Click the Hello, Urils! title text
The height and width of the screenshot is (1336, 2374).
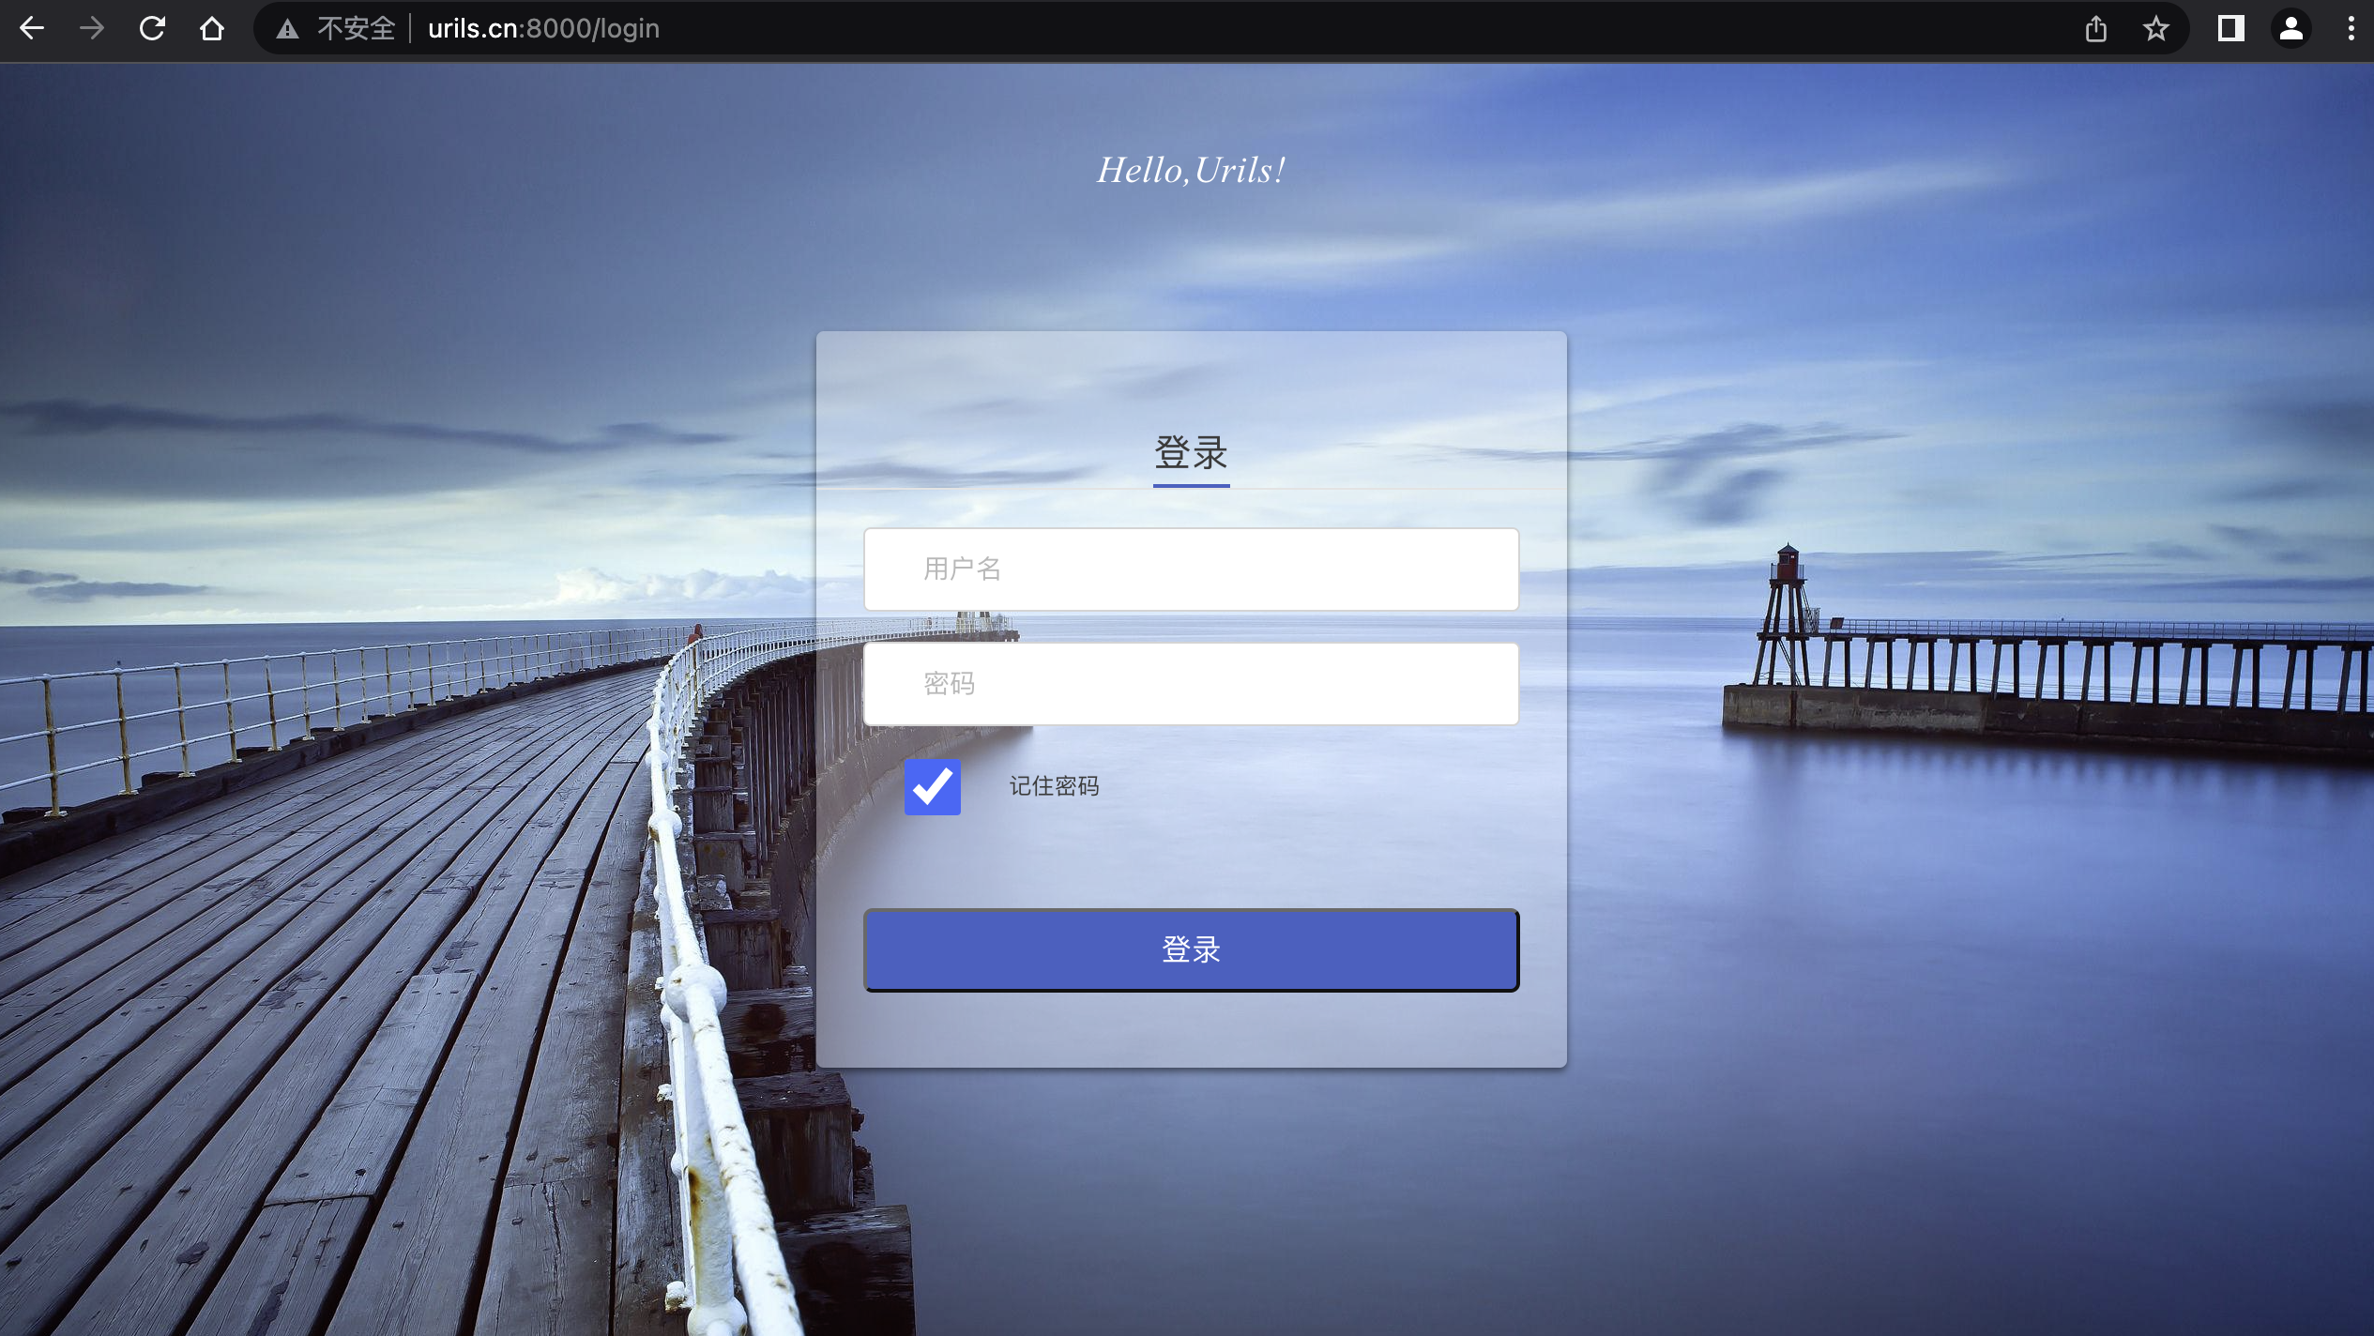pyautogui.click(x=1191, y=170)
